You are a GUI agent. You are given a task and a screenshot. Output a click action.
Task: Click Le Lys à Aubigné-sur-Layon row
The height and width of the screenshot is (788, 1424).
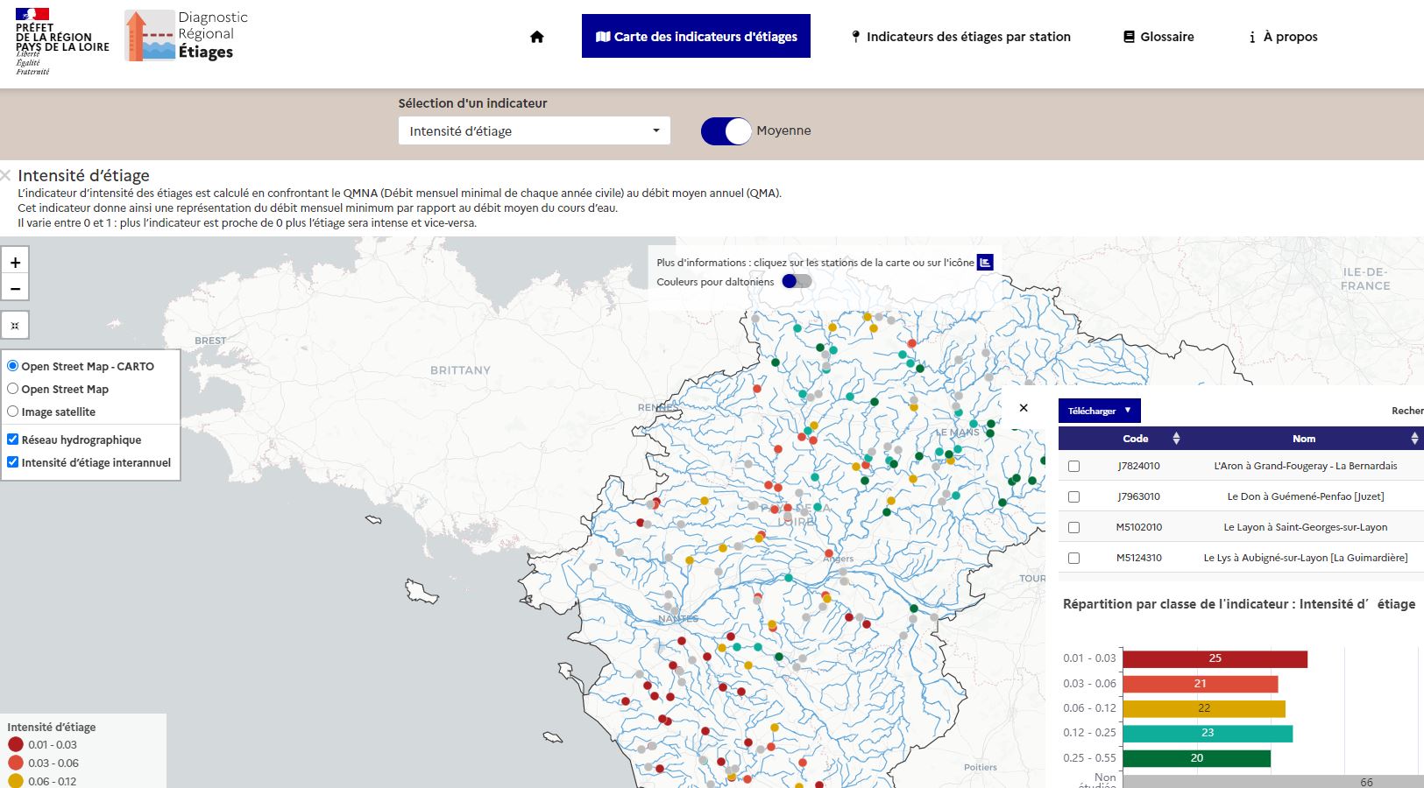click(1241, 558)
